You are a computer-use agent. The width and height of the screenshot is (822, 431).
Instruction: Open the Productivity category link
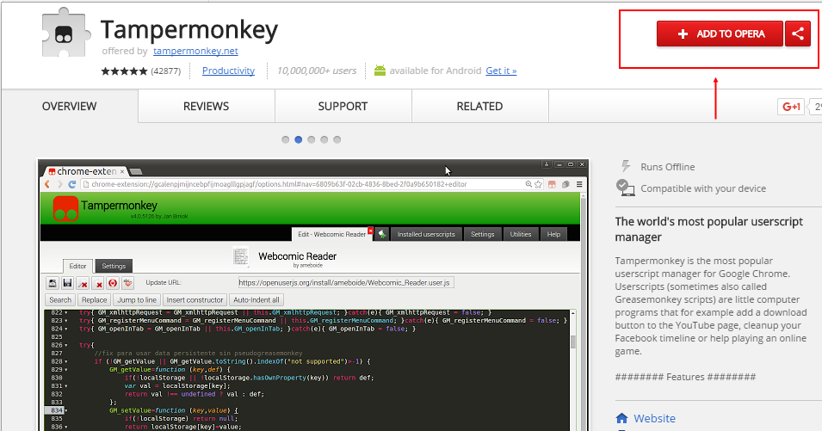click(229, 71)
